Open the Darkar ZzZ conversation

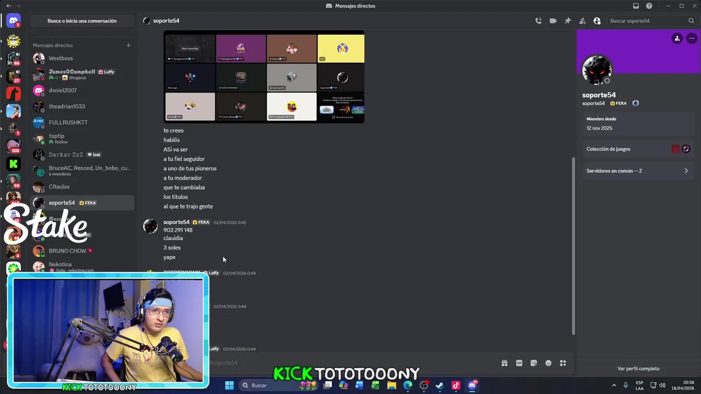tap(82, 155)
